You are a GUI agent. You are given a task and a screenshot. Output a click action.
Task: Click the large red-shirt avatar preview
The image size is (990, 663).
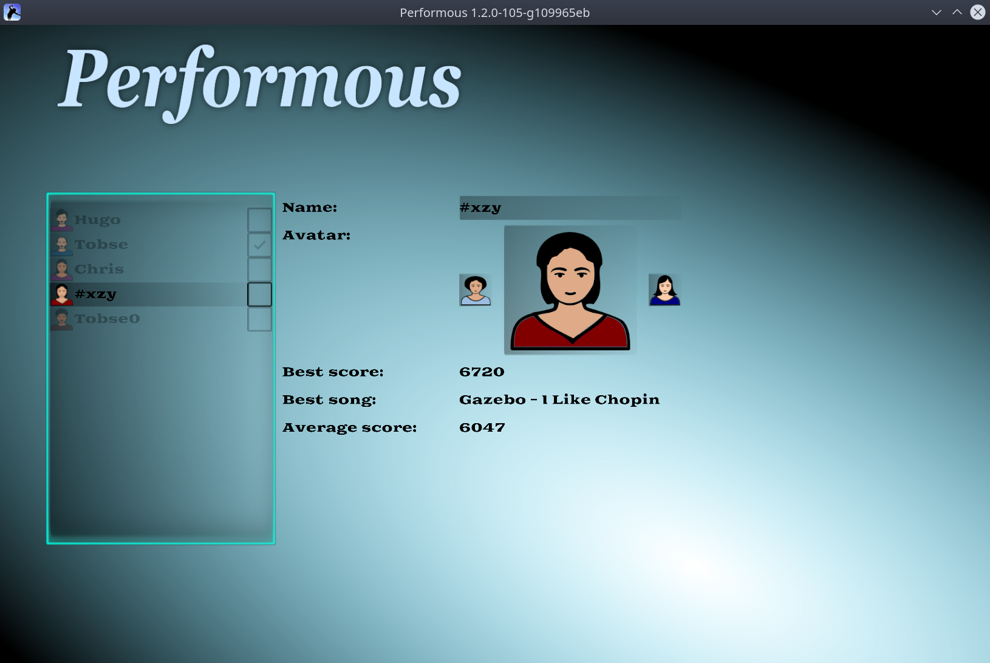pyautogui.click(x=570, y=290)
